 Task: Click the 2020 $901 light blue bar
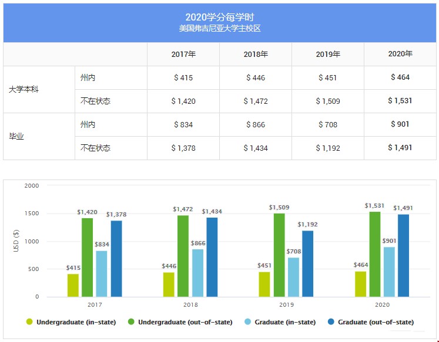[x=389, y=272]
